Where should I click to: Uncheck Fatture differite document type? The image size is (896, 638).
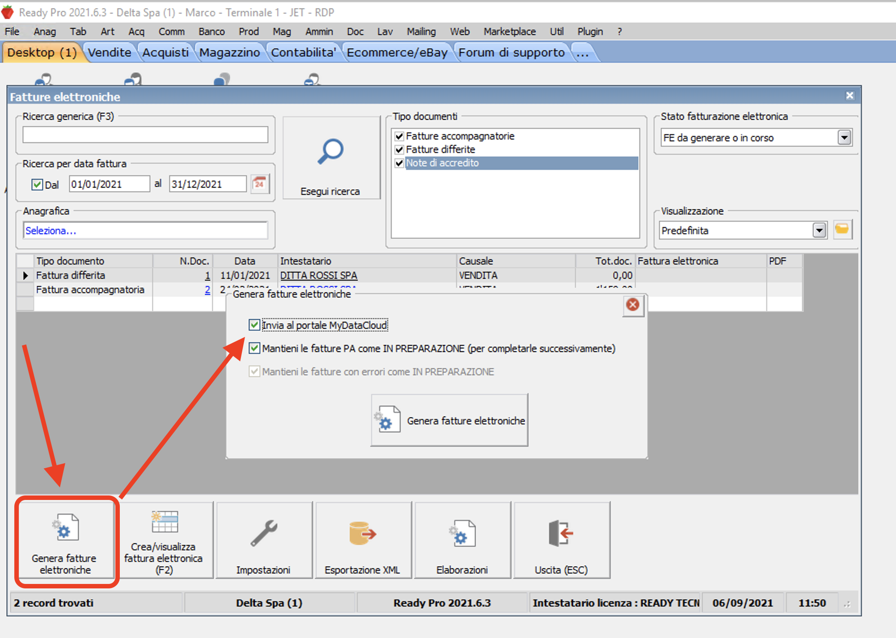point(399,149)
